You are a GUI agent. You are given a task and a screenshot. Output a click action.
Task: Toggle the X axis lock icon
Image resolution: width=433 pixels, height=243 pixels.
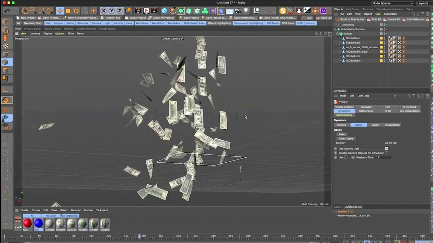tap(104, 11)
